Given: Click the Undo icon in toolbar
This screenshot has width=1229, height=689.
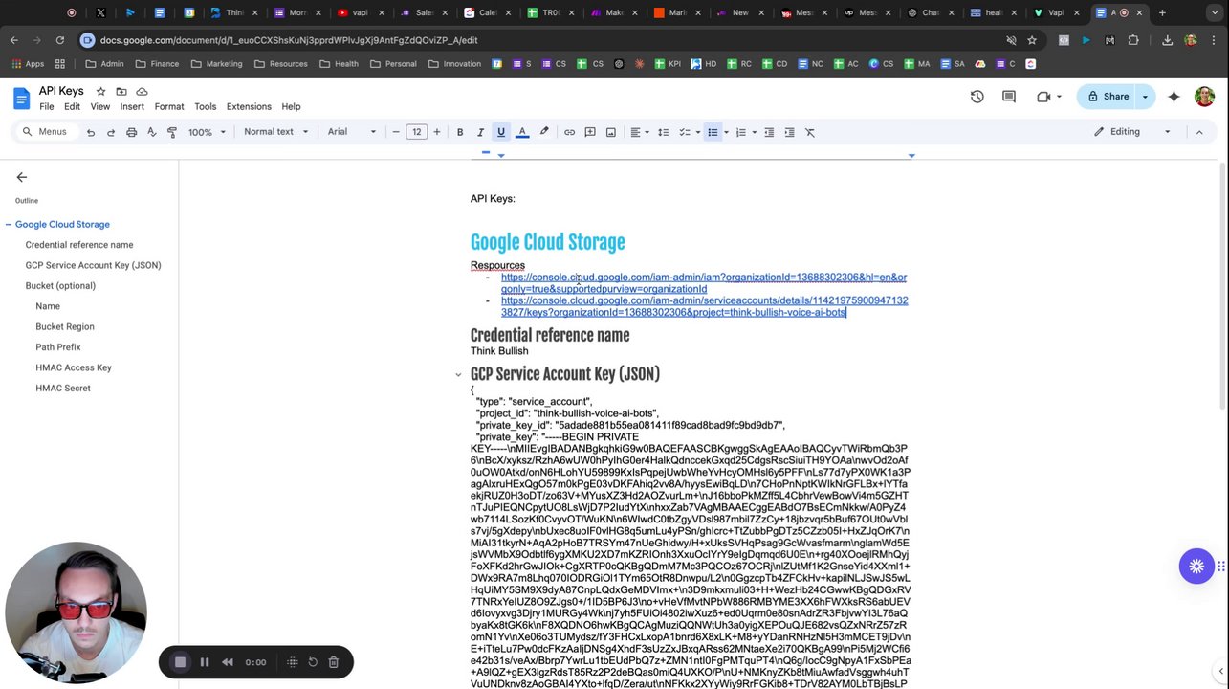Looking at the screenshot, I should coord(91,132).
